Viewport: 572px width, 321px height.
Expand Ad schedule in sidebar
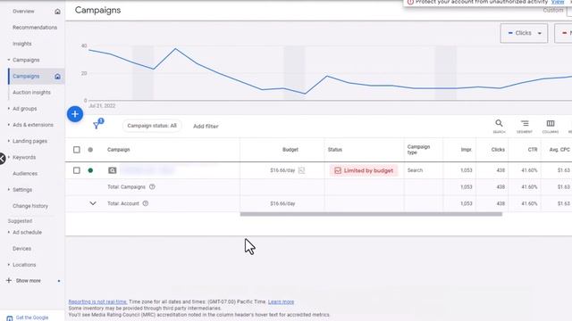(9, 232)
